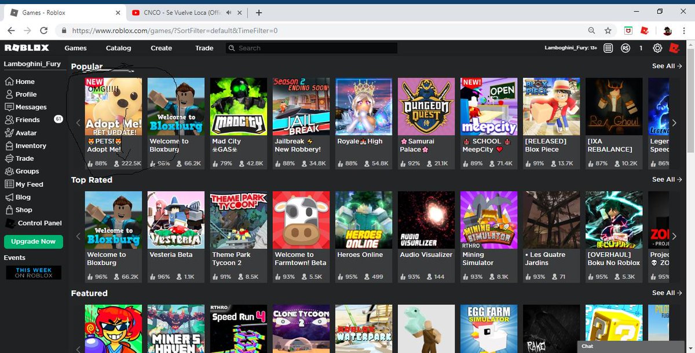Open Royale High game thumbnail
The width and height of the screenshot is (695, 353).
[364, 106]
